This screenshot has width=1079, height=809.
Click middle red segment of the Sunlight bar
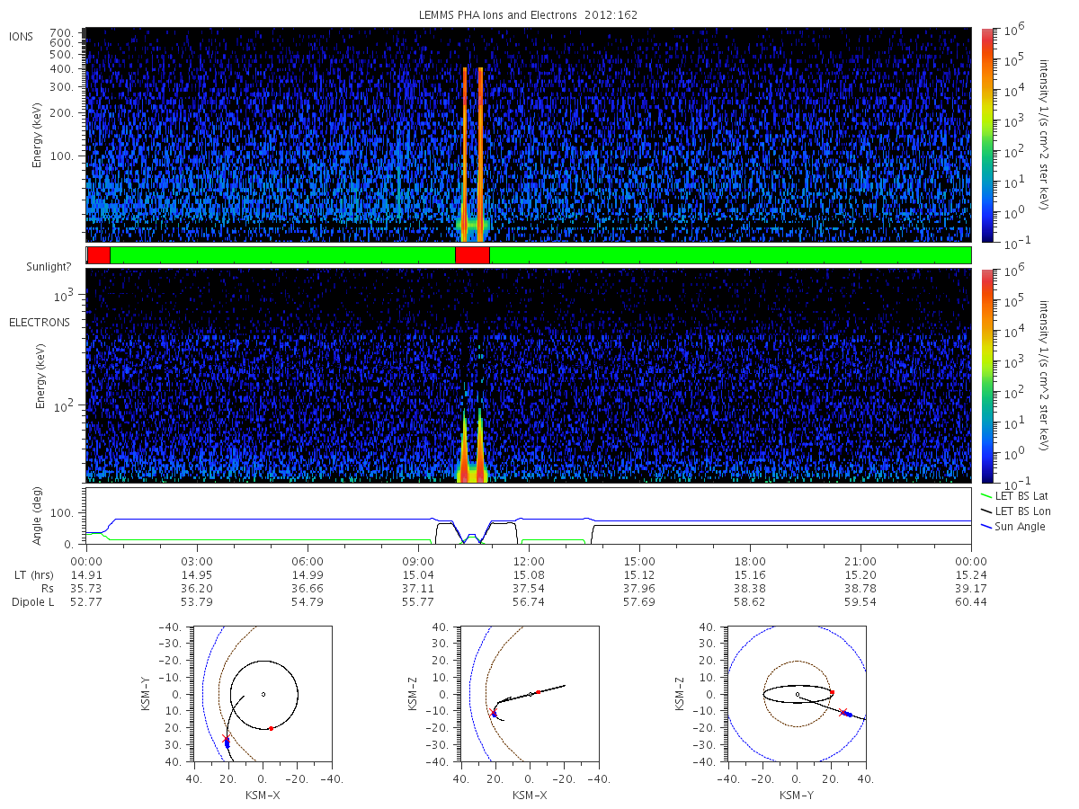click(x=472, y=255)
